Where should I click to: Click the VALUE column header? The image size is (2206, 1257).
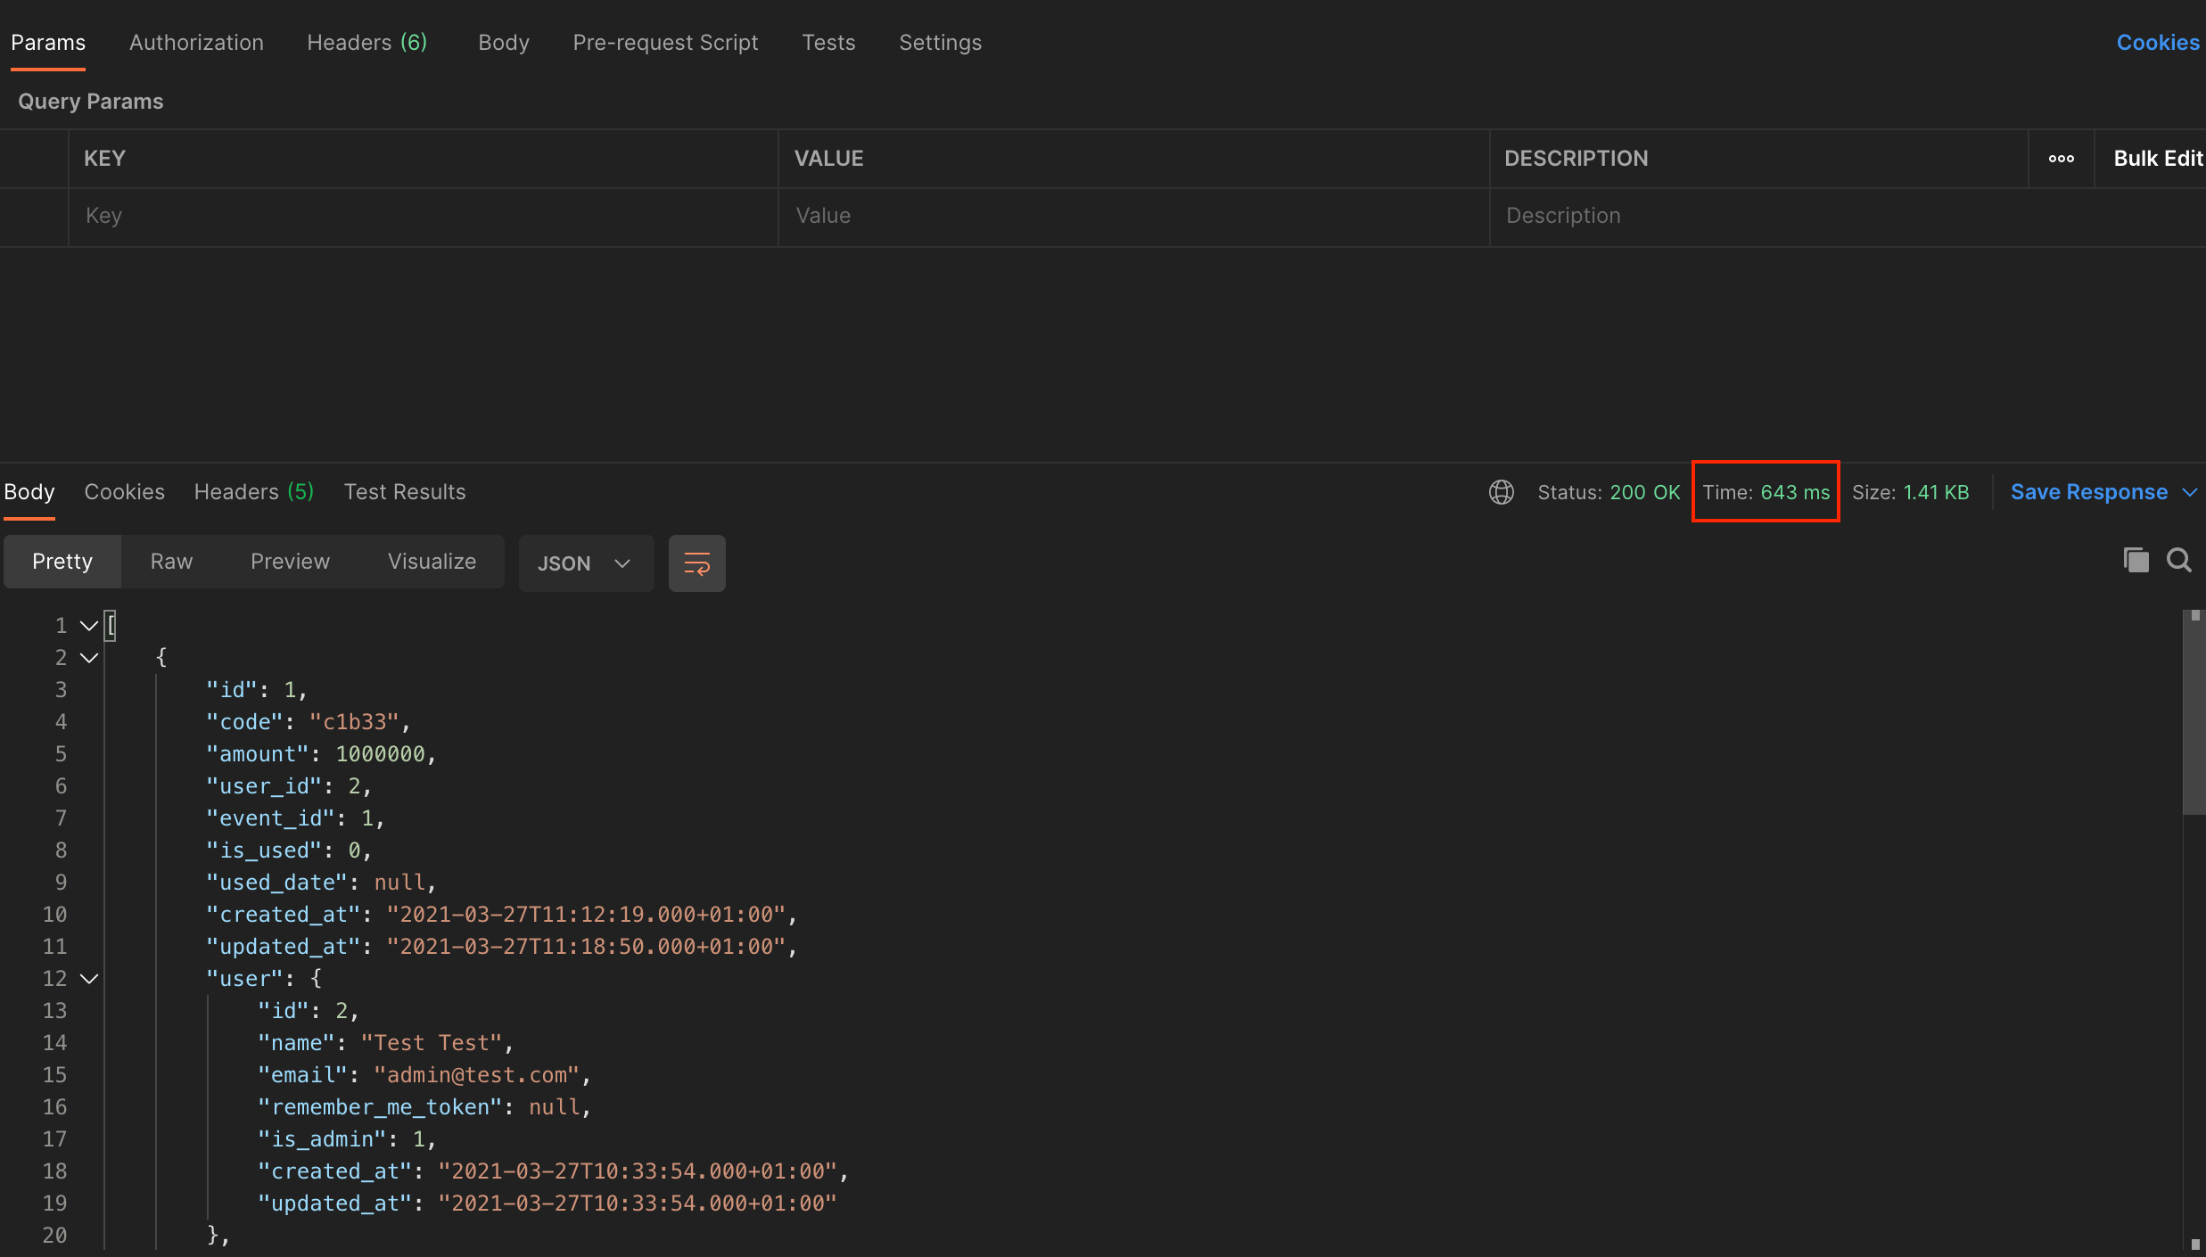point(828,159)
